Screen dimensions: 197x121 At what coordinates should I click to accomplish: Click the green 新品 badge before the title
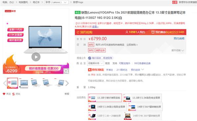77,12
